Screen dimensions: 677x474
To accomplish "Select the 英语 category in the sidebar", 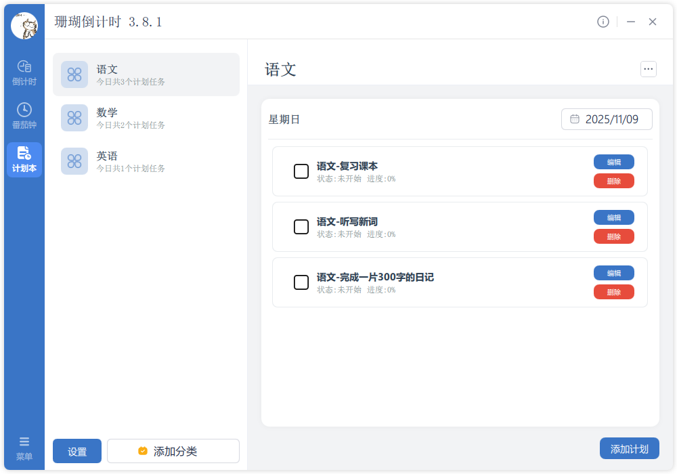I will [x=146, y=160].
